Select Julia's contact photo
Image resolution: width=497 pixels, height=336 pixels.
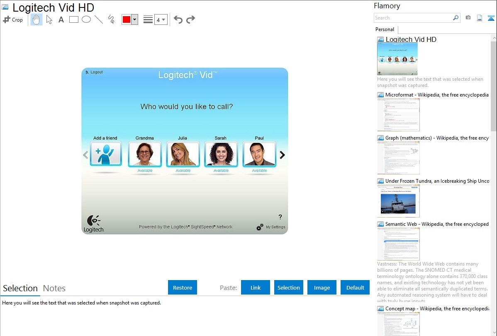tap(183, 154)
